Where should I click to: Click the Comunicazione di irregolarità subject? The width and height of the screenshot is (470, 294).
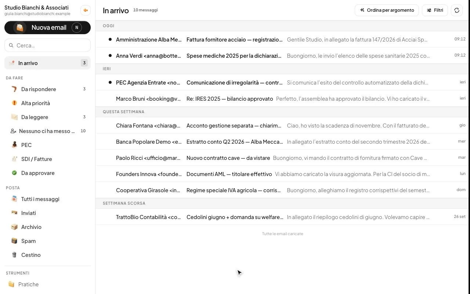pyautogui.click(x=235, y=83)
